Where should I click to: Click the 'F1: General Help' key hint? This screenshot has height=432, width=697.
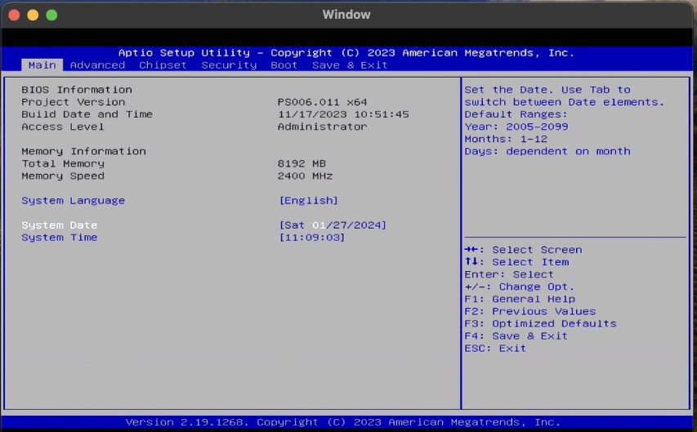pos(520,300)
